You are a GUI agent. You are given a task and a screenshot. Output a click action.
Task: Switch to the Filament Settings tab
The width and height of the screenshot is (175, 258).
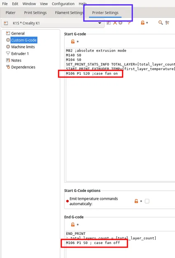69,13
